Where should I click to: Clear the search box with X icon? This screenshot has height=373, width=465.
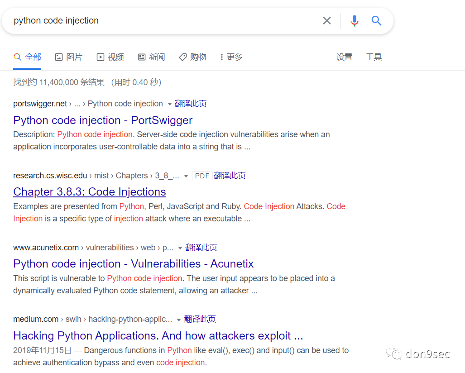pos(327,21)
